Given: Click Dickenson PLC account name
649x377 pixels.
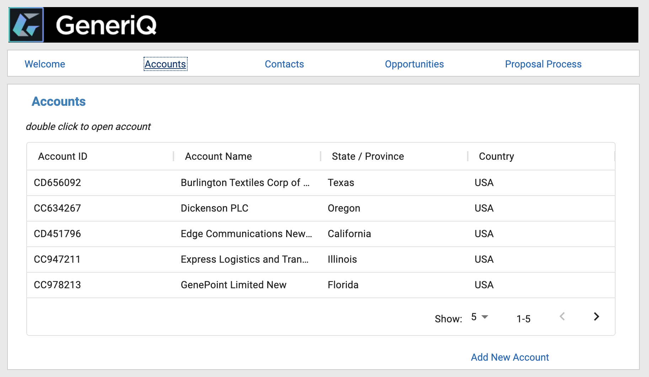Looking at the screenshot, I should 214,208.
